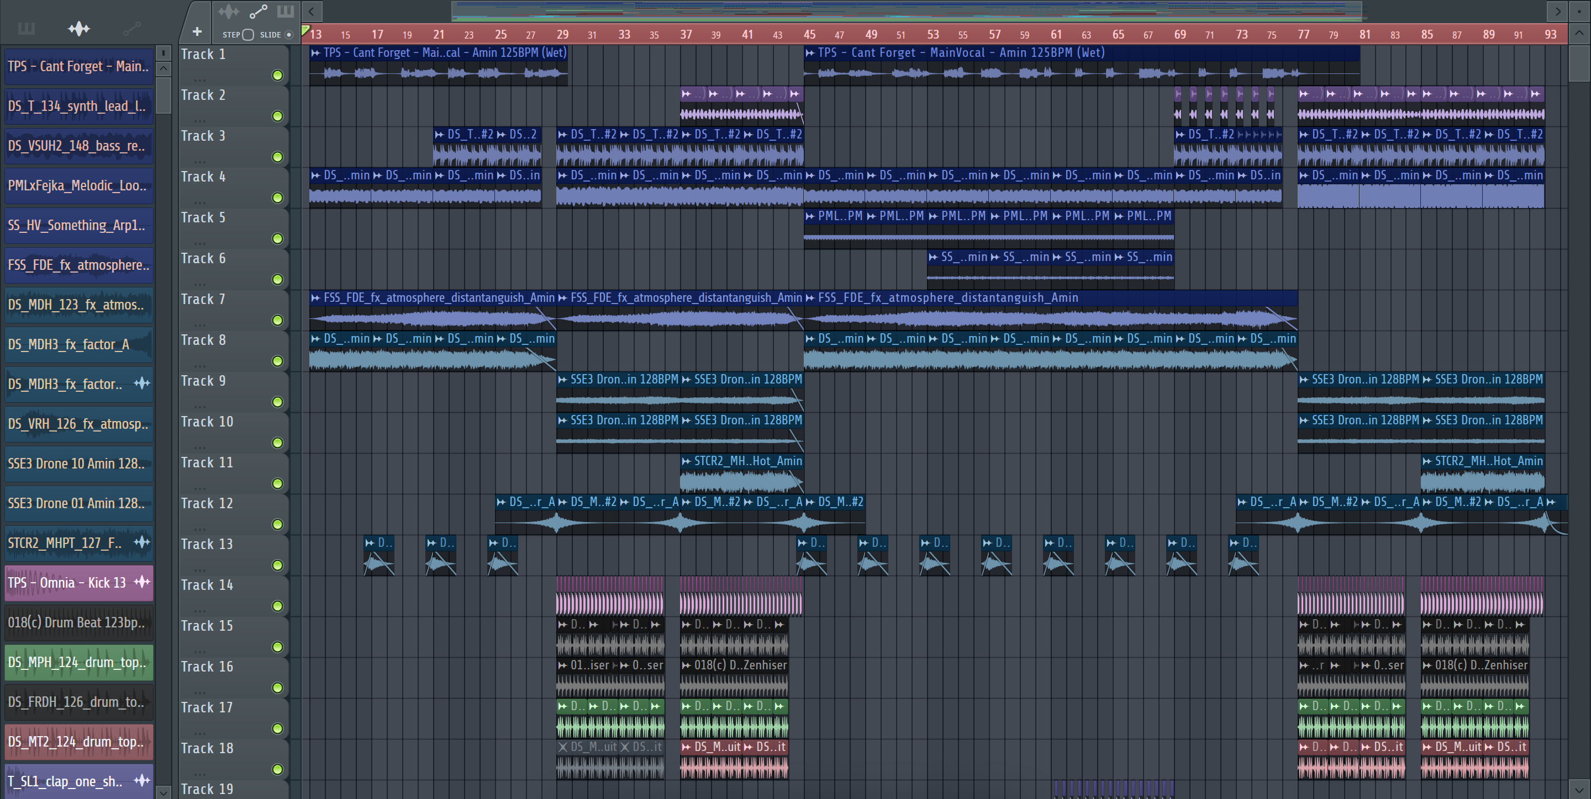Click the green playhead marker at bar 13
The width and height of the screenshot is (1591, 799).
click(x=305, y=30)
